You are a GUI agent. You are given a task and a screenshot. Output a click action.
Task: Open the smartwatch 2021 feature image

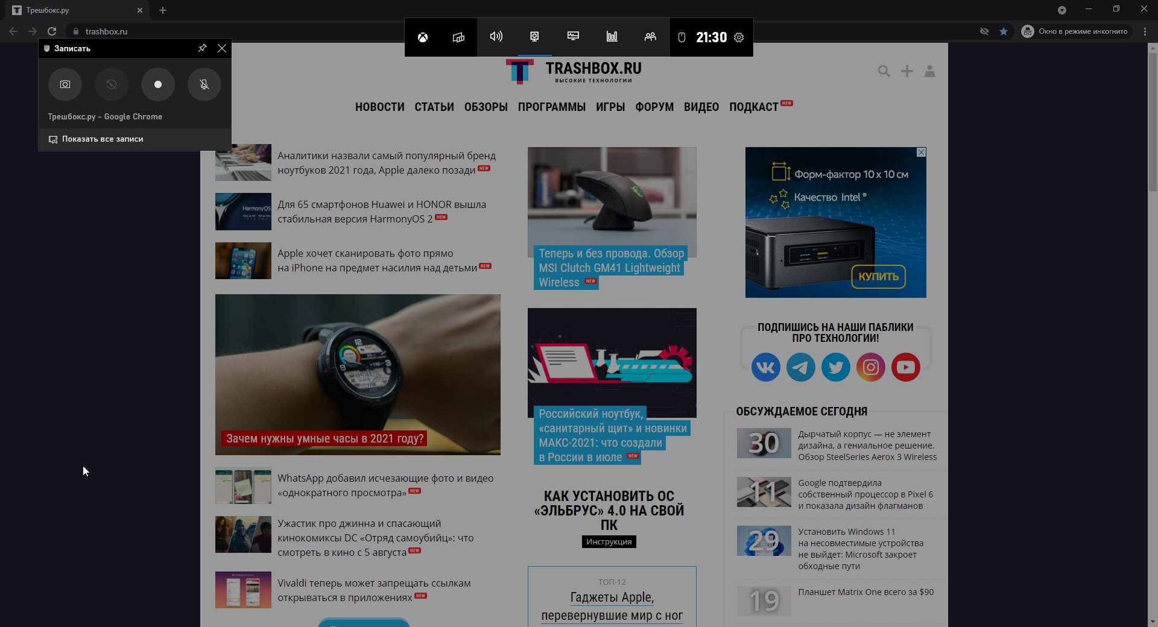click(x=358, y=374)
